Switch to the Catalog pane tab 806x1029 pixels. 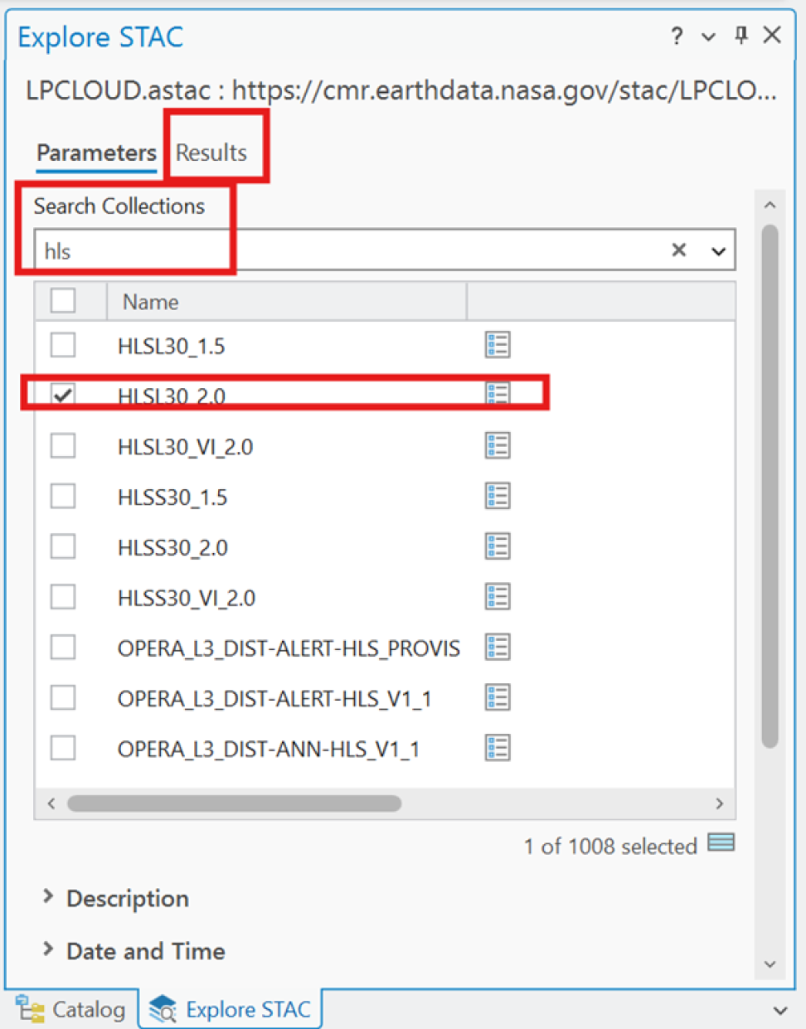click(x=70, y=1009)
